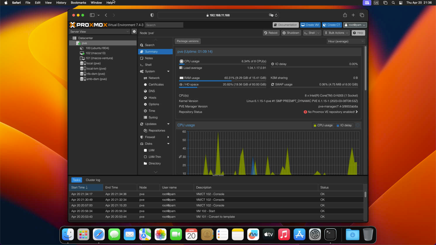Click the Create VM button
This screenshot has height=245, width=436.
tap(310, 25)
